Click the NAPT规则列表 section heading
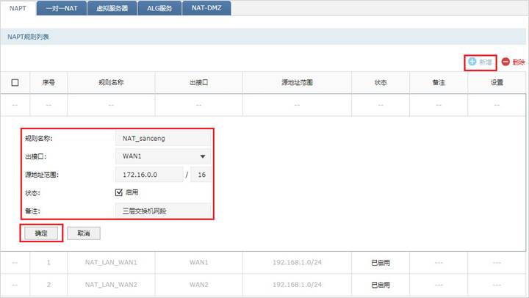Viewport: 529px width, 298px height. click(x=29, y=37)
